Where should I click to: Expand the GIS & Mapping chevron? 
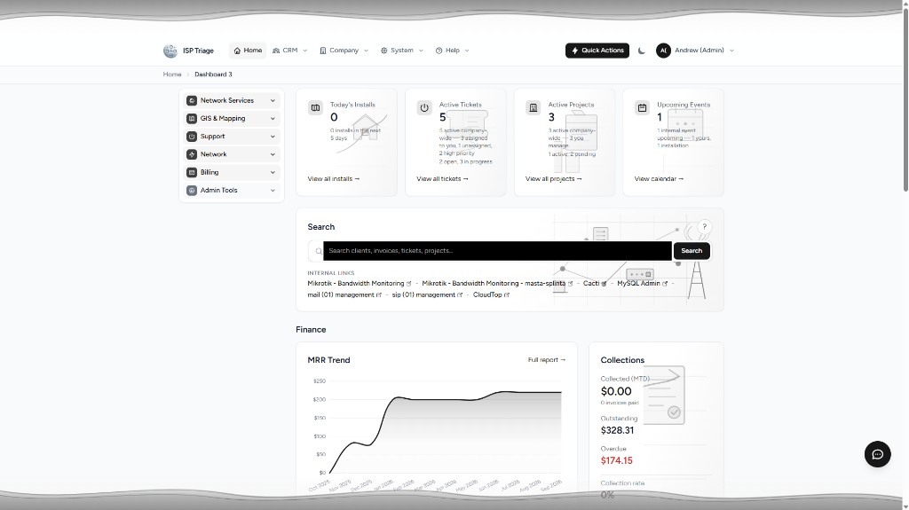[x=273, y=118]
